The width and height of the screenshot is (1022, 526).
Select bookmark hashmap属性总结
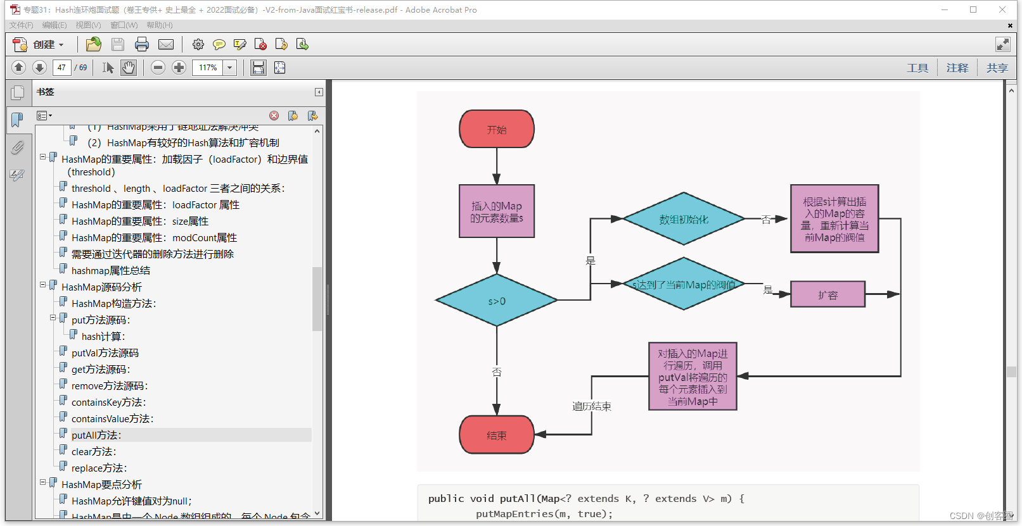[111, 271]
